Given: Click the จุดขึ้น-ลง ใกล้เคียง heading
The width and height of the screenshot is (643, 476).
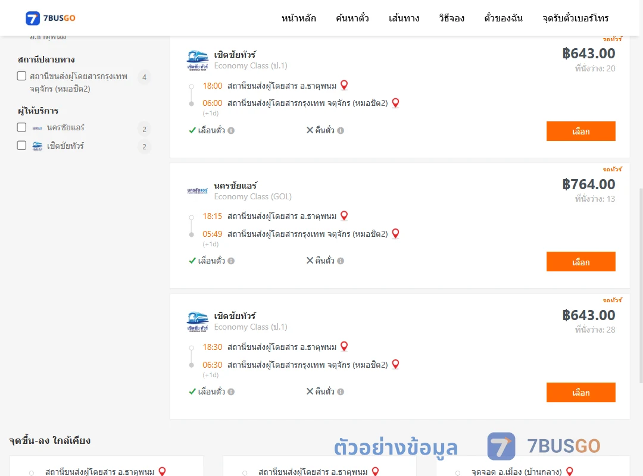Looking at the screenshot, I should tap(49, 441).
